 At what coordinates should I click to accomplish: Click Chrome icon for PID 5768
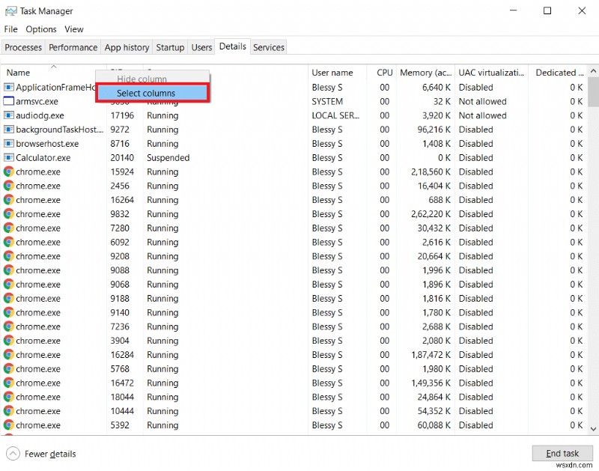pyautogui.click(x=9, y=369)
